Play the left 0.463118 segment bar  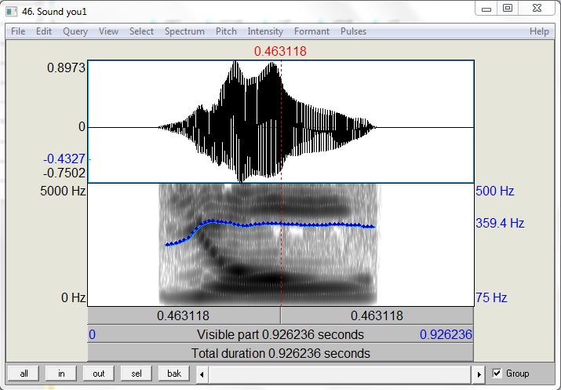click(x=184, y=315)
